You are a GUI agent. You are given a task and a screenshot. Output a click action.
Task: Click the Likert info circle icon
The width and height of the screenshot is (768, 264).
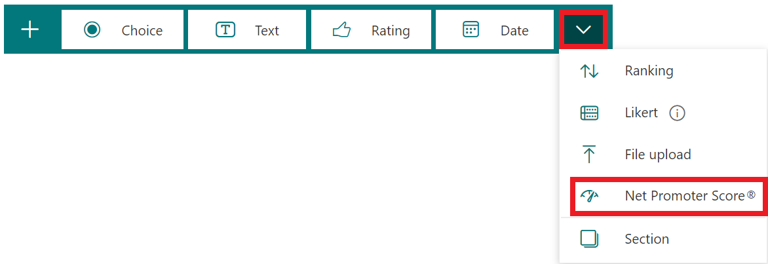[x=677, y=113]
